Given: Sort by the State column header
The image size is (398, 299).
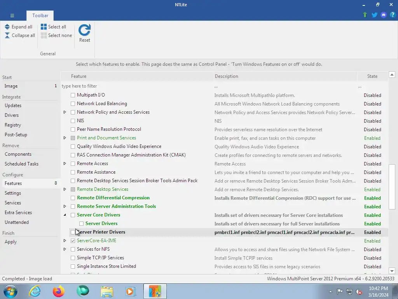Looking at the screenshot, I should tap(372, 76).
